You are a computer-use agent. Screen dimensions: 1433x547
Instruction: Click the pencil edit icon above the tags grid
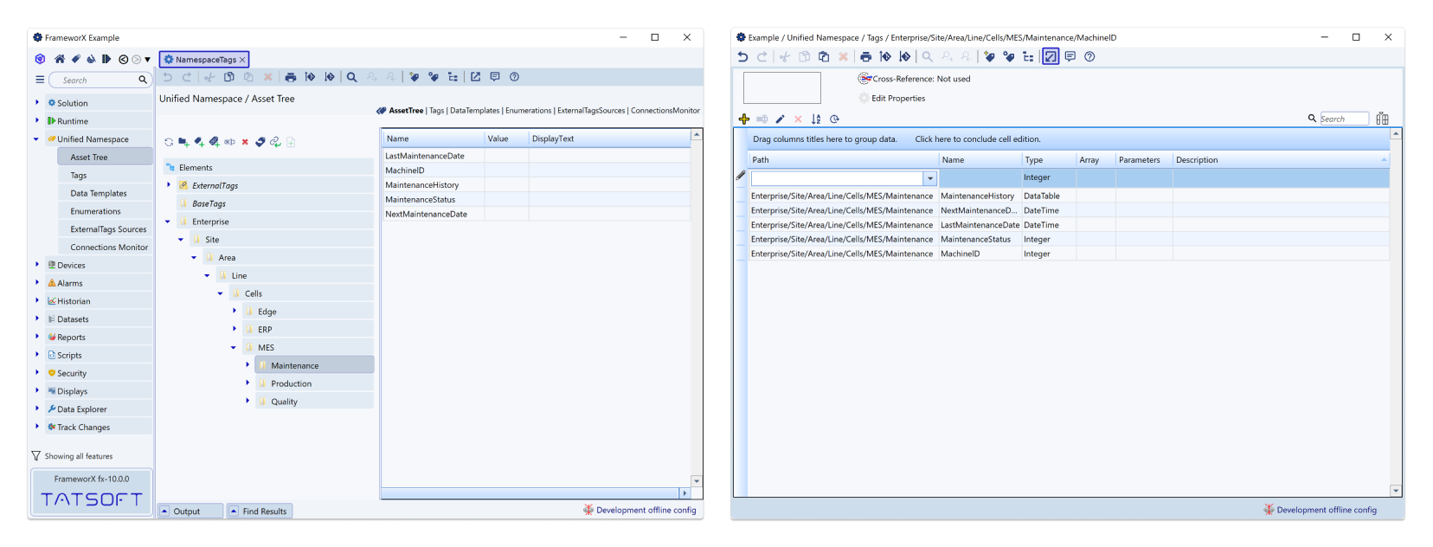(780, 119)
